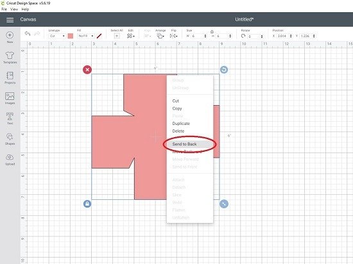Click Weld in the context menu
Viewport: 353px width, 264px height.
tap(190, 202)
